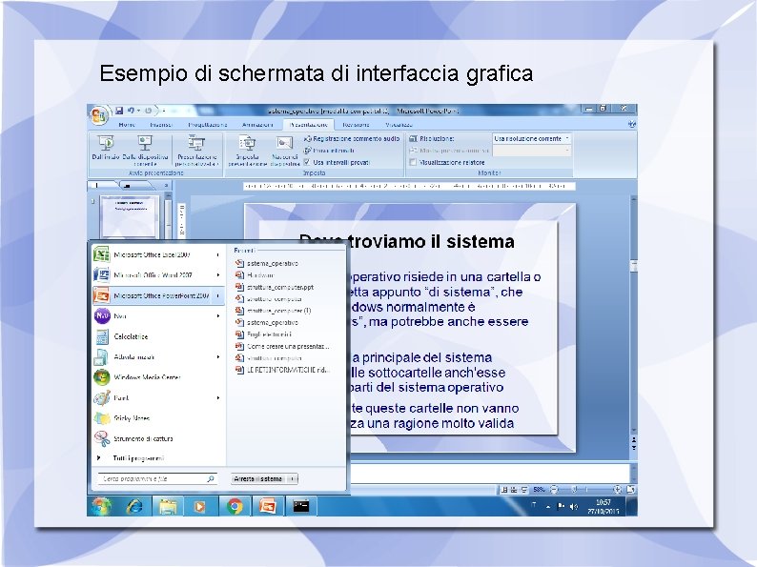The width and height of the screenshot is (757, 567).
Task: Open Imposta presentazione icon
Action: click(247, 151)
